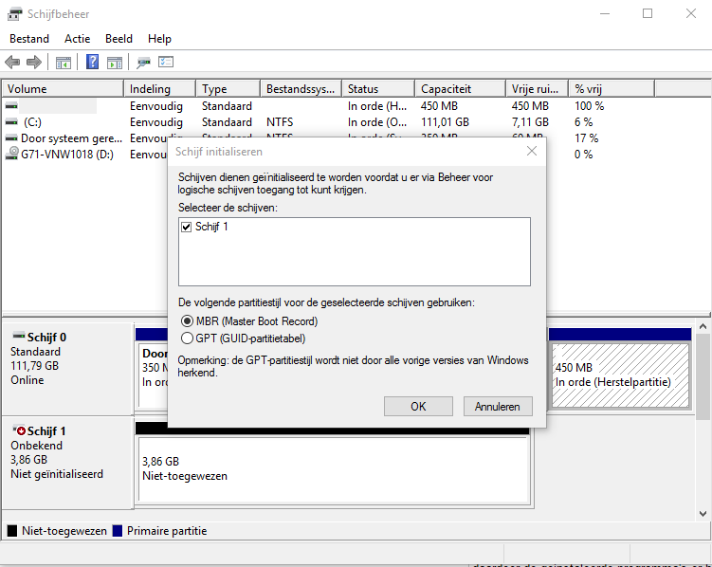Click the Schijf 1 Onbekend disk label panel
Image resolution: width=712 pixels, height=567 pixels.
coord(68,462)
